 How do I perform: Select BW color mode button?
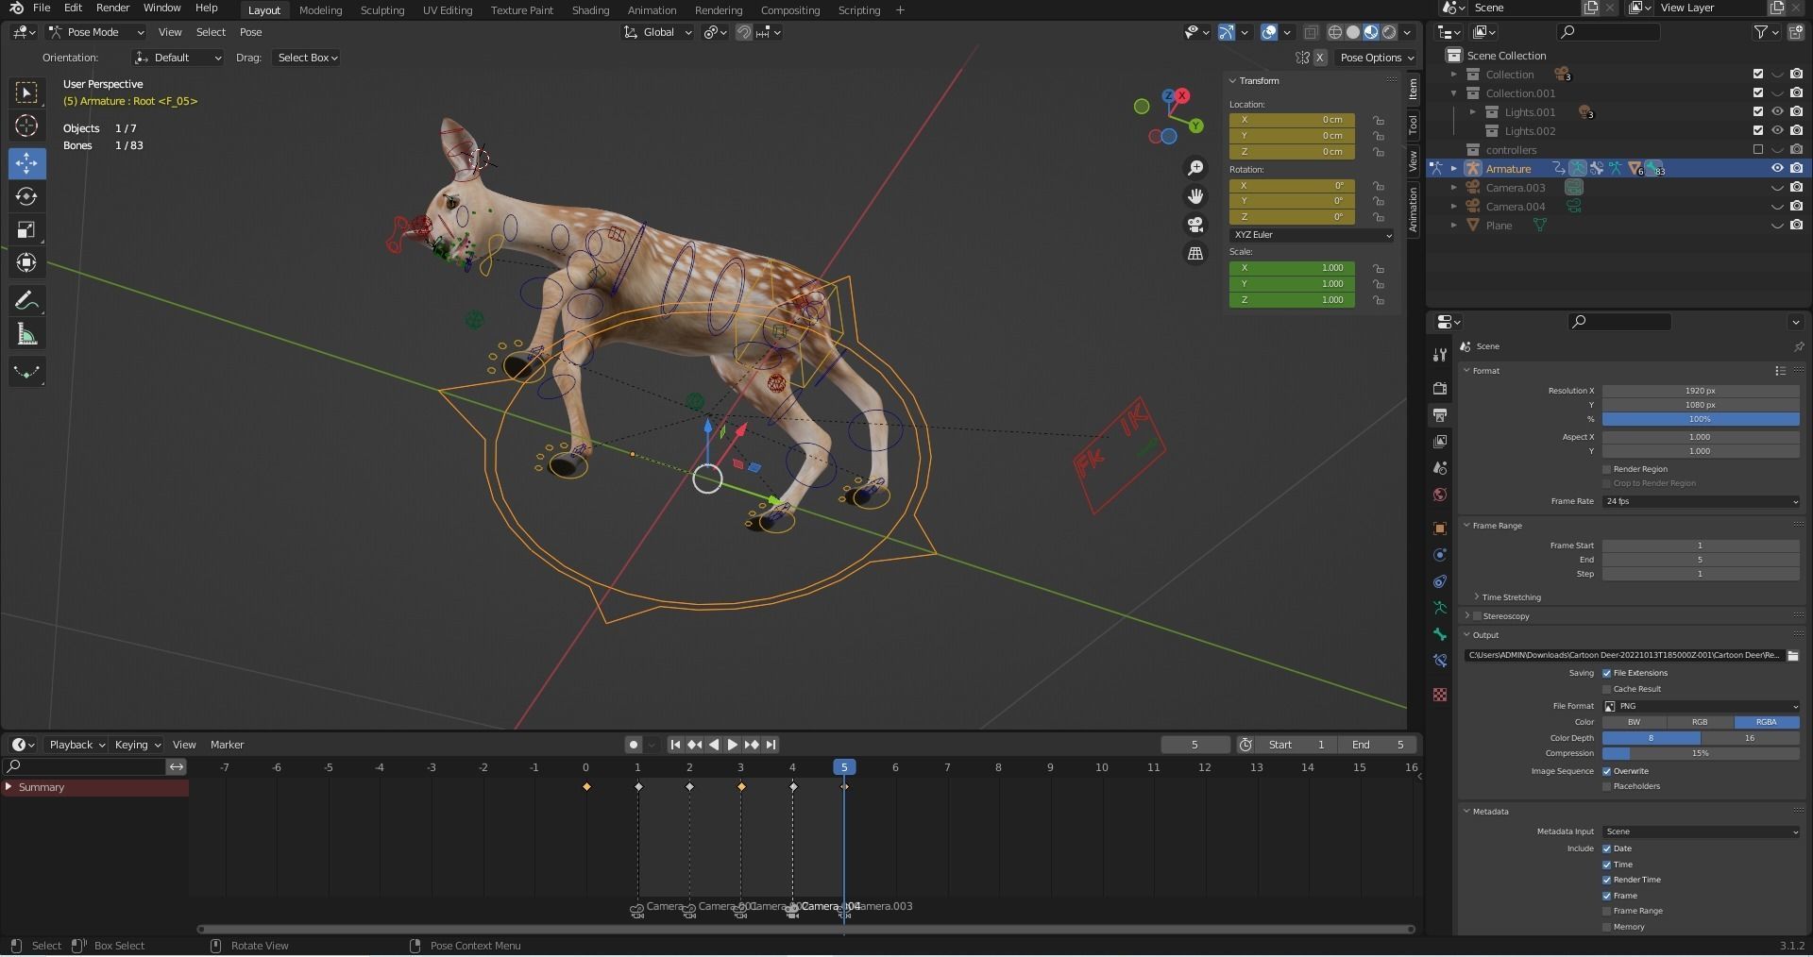click(1635, 722)
